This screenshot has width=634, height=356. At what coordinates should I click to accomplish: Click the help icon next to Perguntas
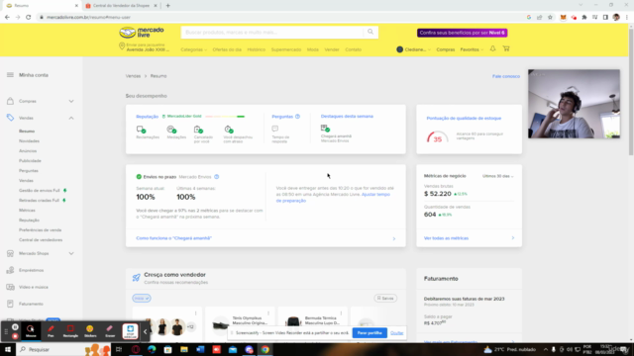tap(297, 117)
